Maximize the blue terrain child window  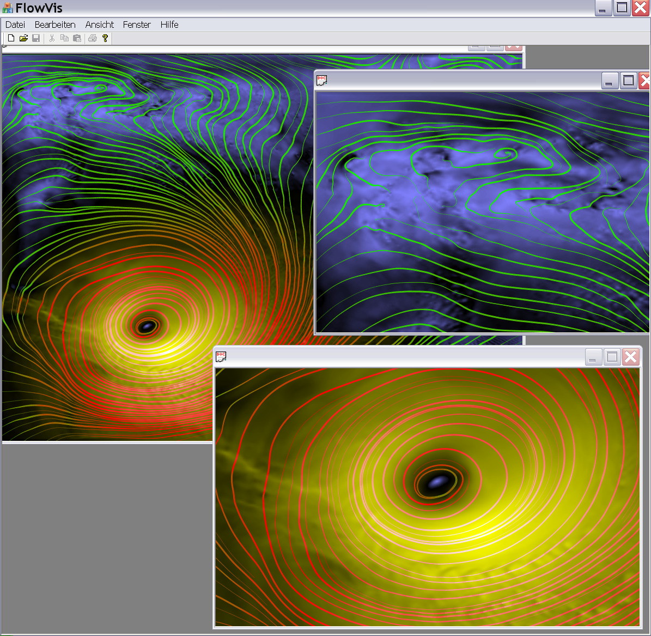pos(628,81)
